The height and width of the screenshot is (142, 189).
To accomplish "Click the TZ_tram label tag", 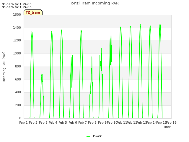I will pos(33,12).
